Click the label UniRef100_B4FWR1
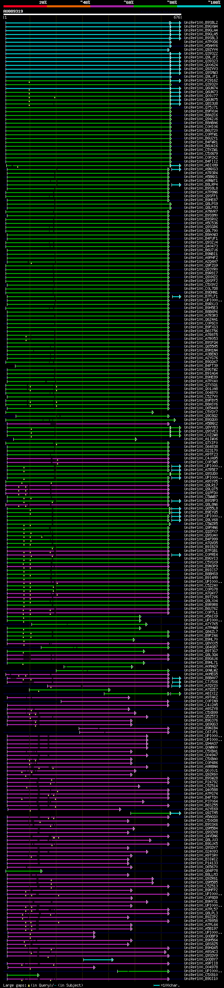224x988 pixels. click(x=201, y=142)
